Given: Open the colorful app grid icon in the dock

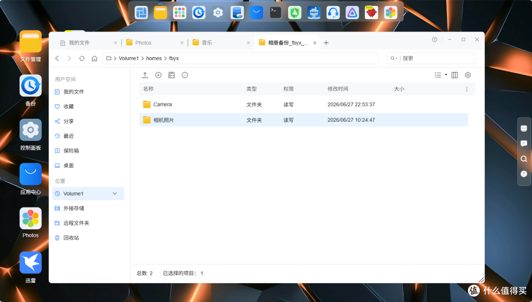Looking at the screenshot, I should 179,12.
